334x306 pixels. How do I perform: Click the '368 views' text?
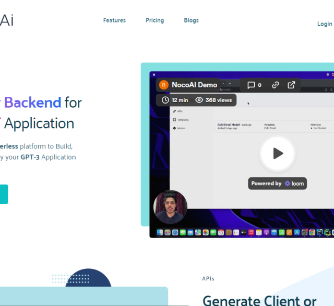pos(219,100)
